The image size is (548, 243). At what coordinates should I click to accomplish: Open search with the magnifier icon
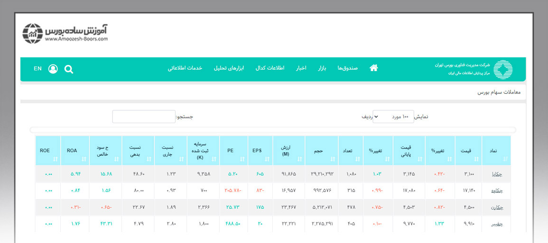69,69
